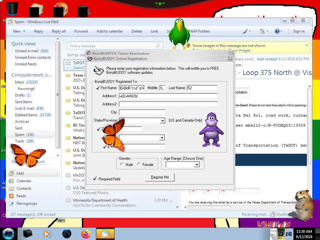This screenshot has width=320, height=240.
Task: Click the purple Bonzi gorilla in registration dialog
Action: pyautogui.click(x=212, y=130)
